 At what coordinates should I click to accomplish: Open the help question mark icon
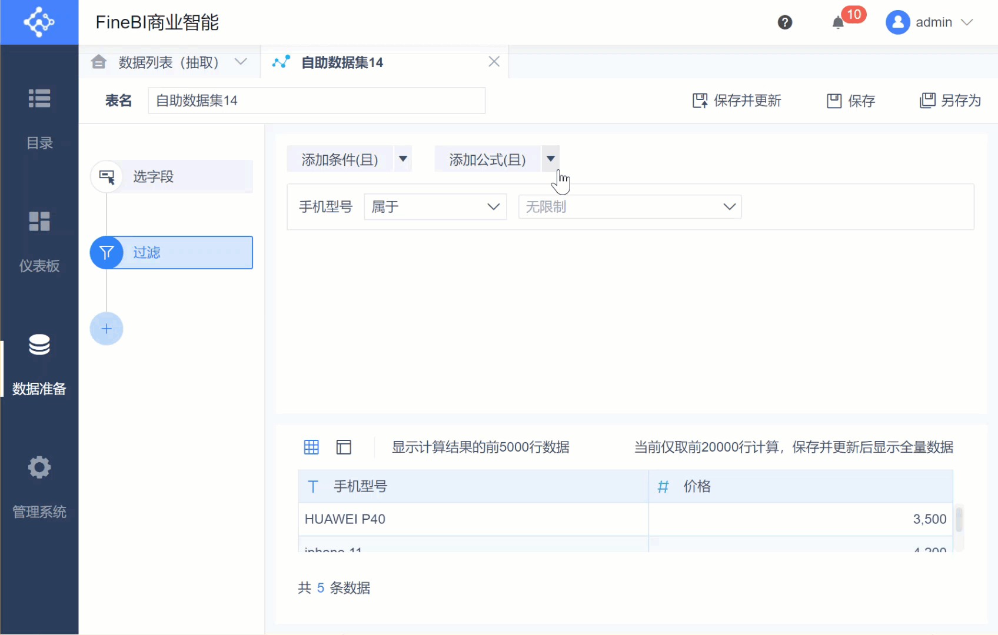tap(785, 22)
